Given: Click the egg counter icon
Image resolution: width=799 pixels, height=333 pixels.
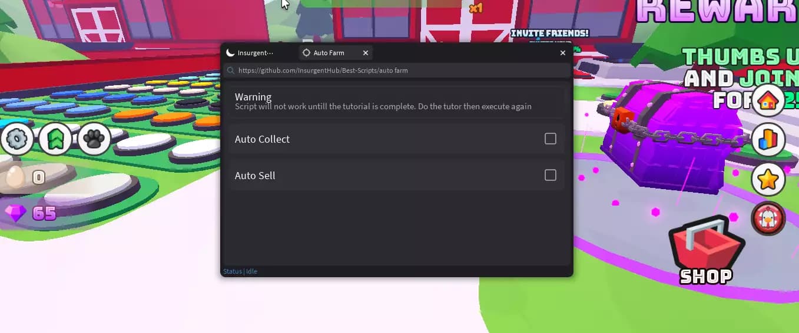Looking at the screenshot, I should [16, 177].
